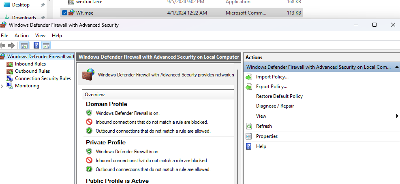
Task: Toggle the checkbox beside WF.msc file
Action: (x=65, y=13)
